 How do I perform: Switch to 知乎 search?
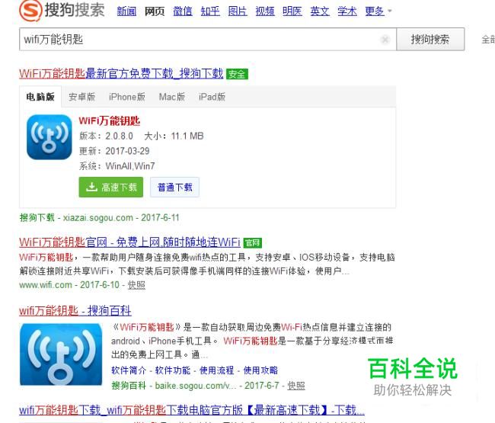click(x=210, y=11)
